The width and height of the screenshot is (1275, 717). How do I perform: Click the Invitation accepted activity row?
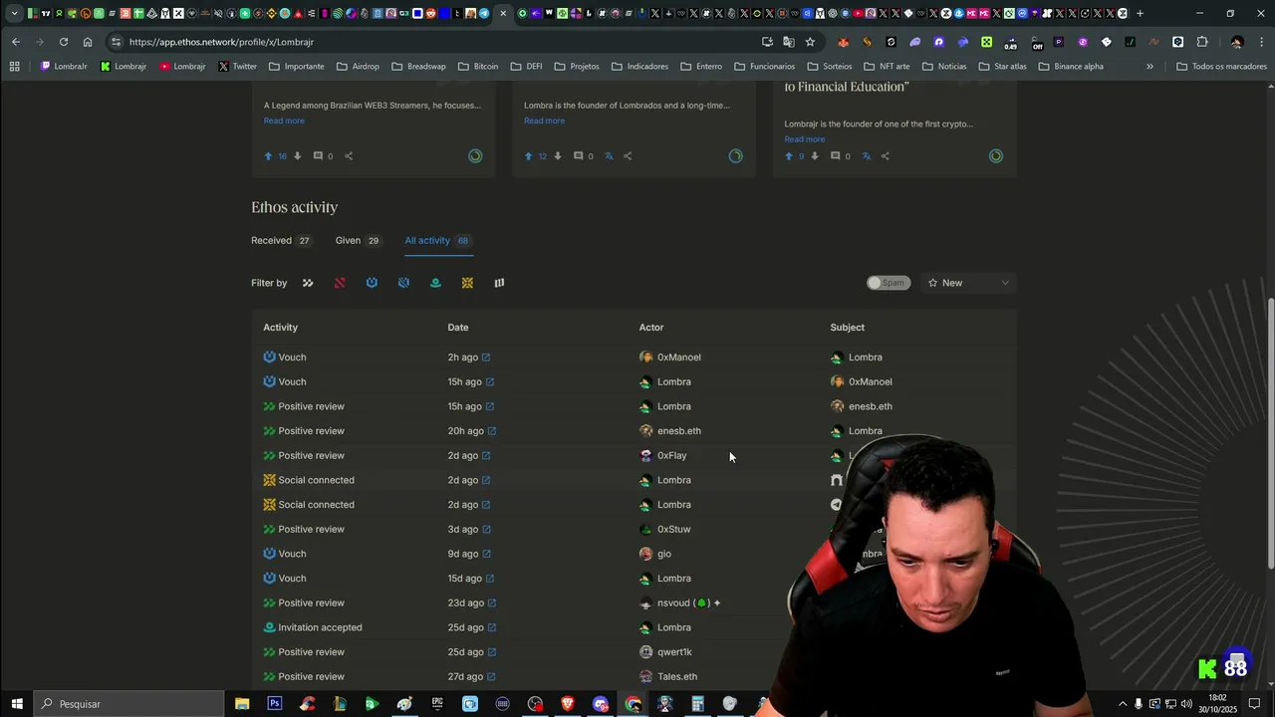click(x=634, y=628)
